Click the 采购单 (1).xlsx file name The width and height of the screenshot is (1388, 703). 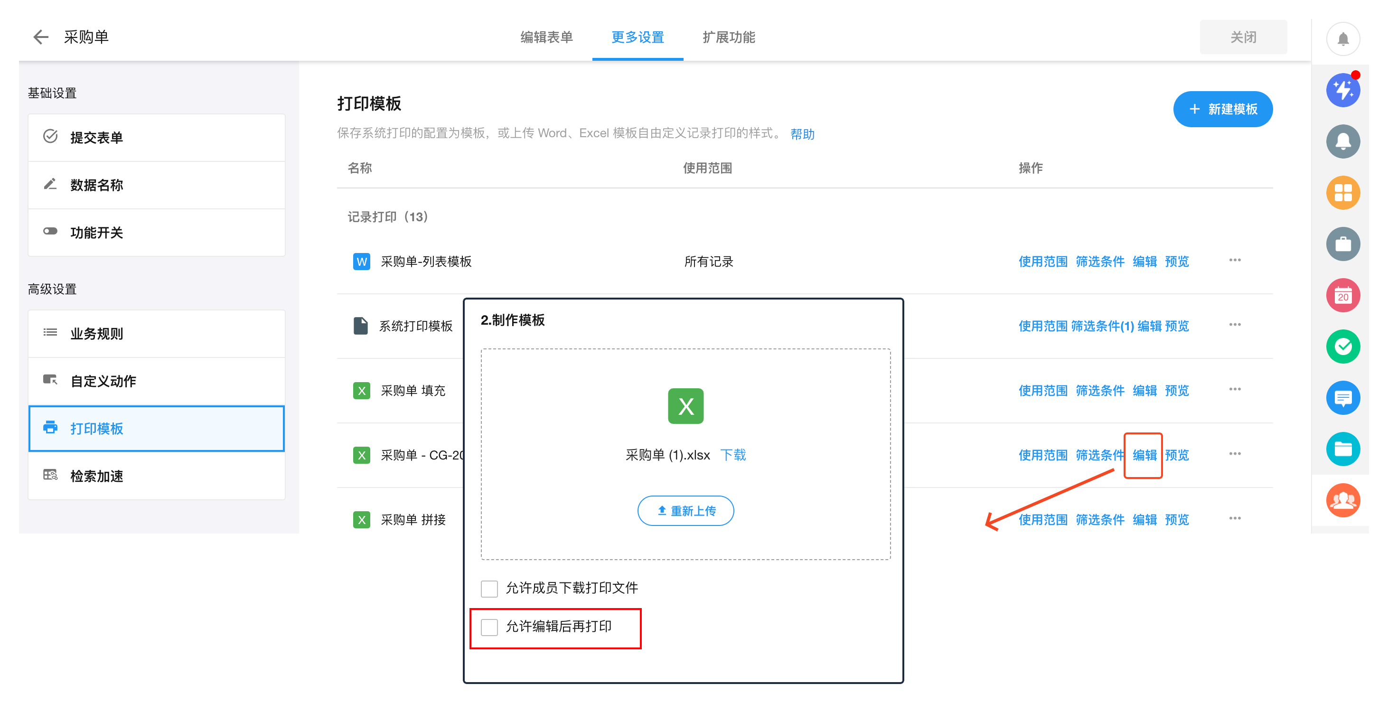click(667, 456)
